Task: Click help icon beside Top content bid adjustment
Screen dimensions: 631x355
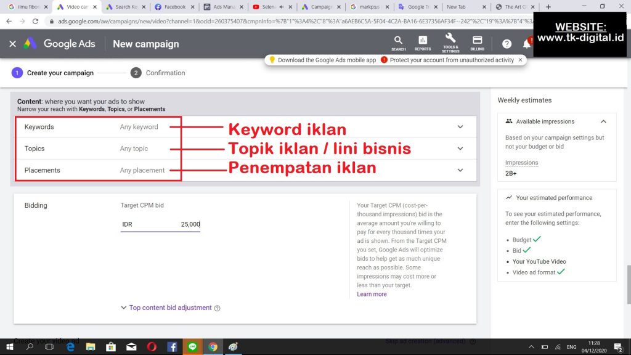Action: pyautogui.click(x=217, y=308)
